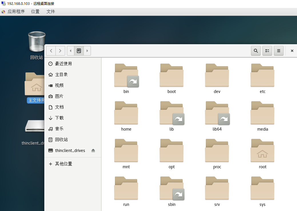Select 下载 in the sidebar

[59, 118]
